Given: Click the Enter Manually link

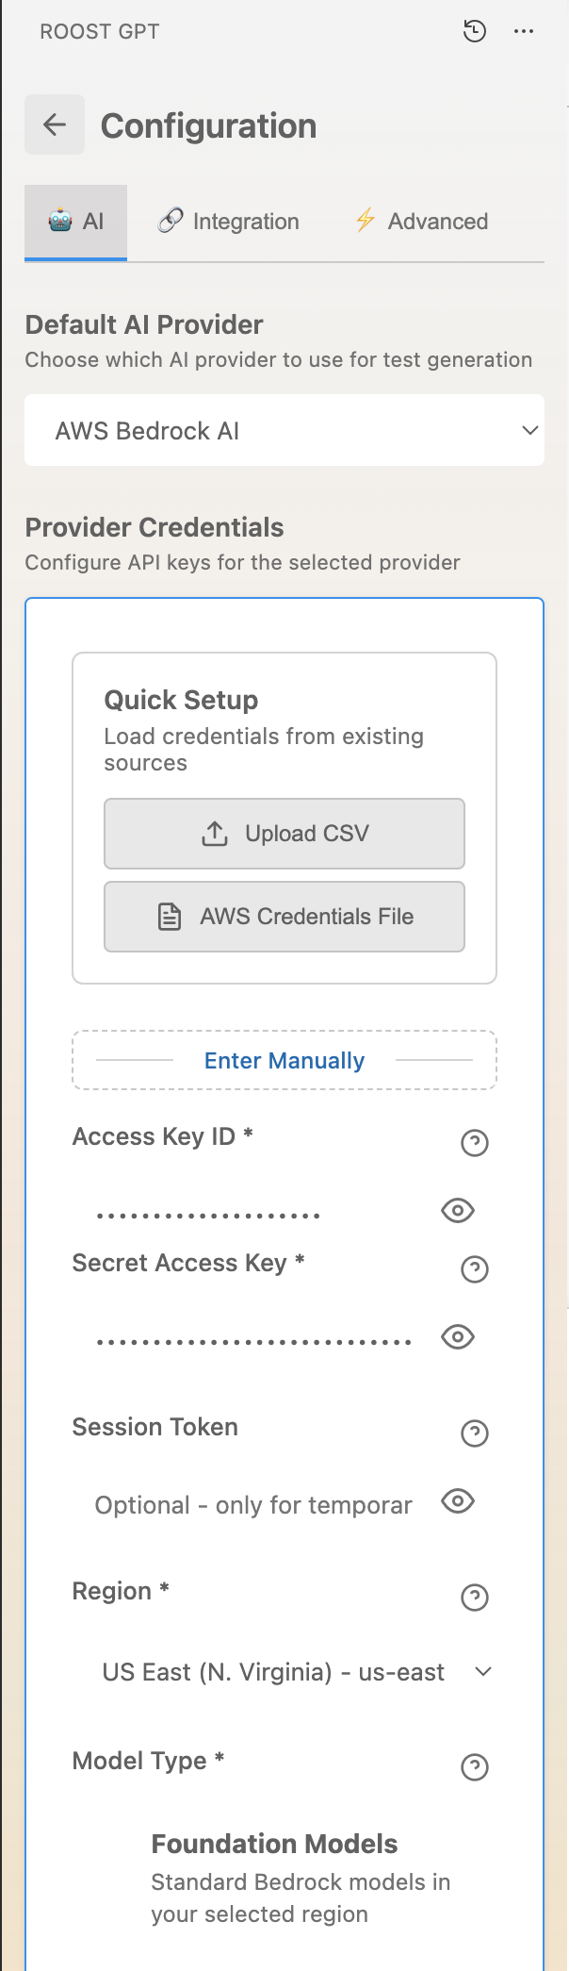Looking at the screenshot, I should click(284, 1060).
